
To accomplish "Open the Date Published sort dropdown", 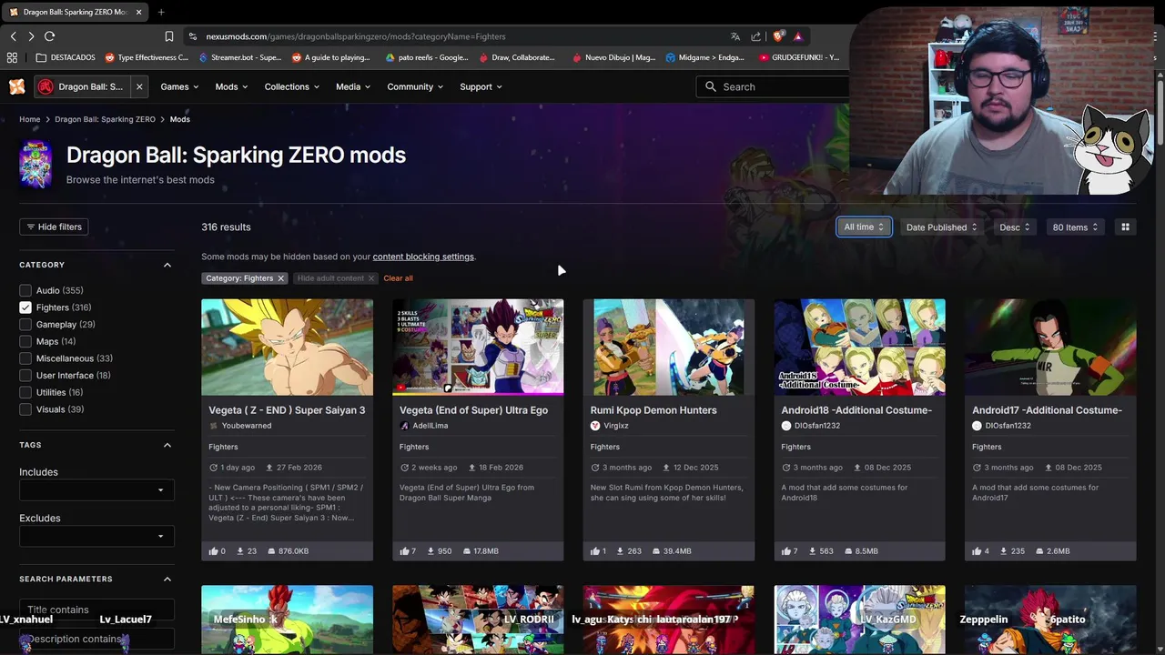I will pyautogui.click(x=941, y=227).
